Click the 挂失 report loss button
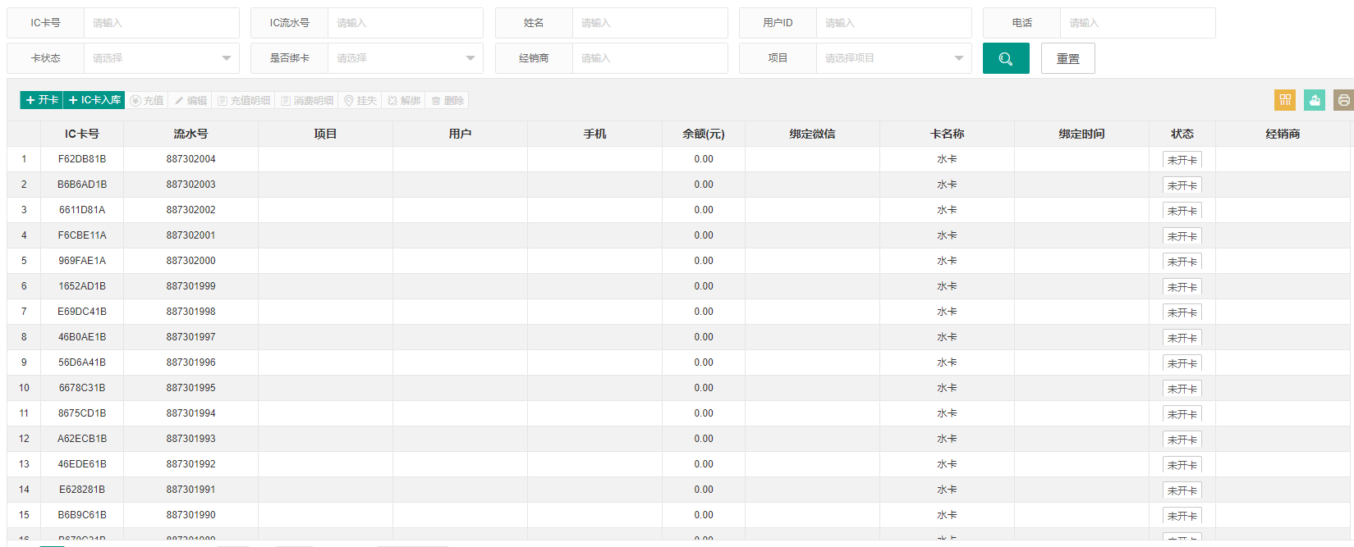This screenshot has width=1354, height=547. pyautogui.click(x=360, y=100)
